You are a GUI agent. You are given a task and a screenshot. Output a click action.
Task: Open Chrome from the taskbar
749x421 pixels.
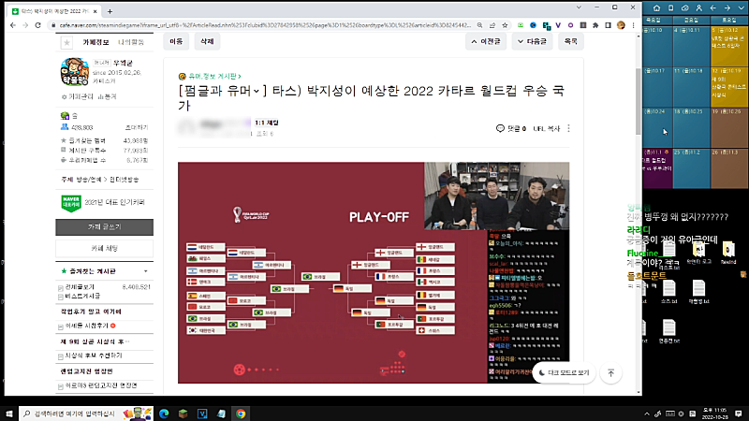(x=241, y=414)
